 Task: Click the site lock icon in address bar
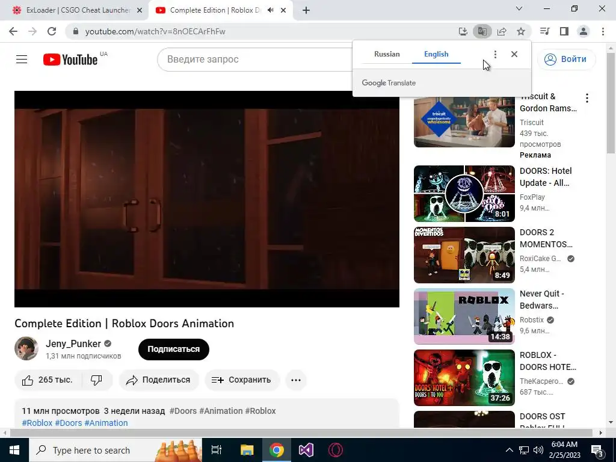76,31
